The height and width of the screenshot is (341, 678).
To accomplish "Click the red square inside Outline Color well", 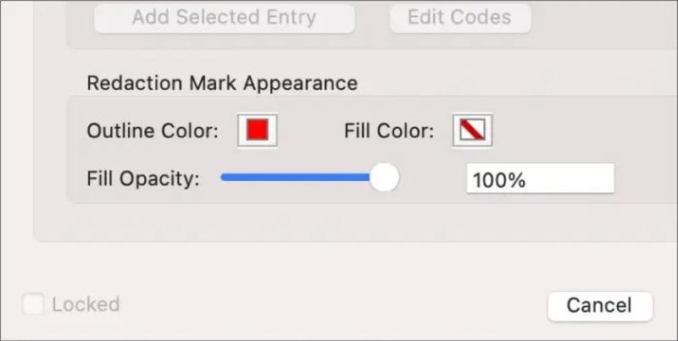I will tap(258, 129).
